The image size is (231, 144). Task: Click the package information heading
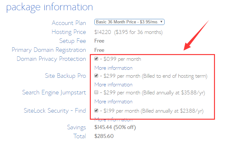tap(49, 7)
